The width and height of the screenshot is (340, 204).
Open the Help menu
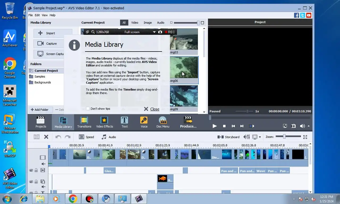[x=53, y=15]
